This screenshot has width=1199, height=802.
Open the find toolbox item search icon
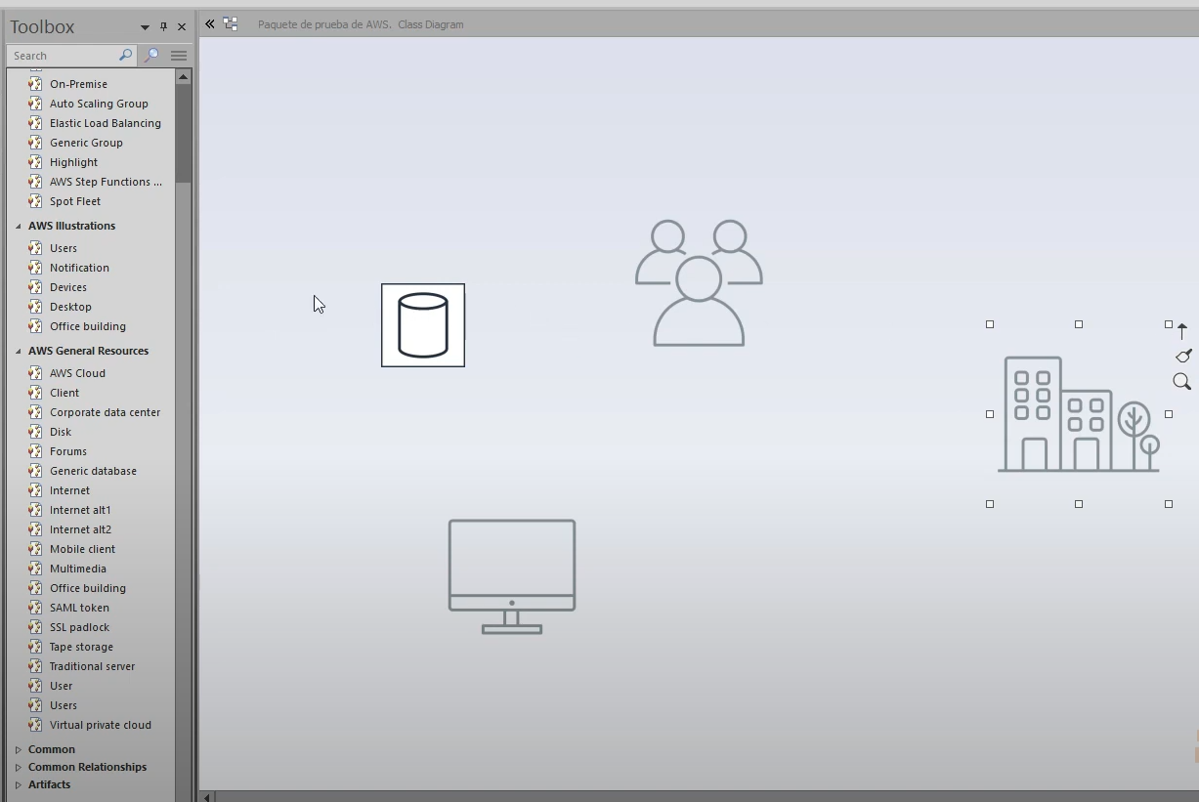coord(151,56)
